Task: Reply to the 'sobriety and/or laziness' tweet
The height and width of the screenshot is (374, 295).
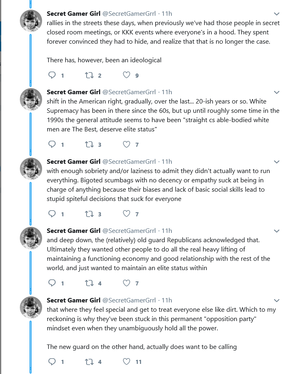Action: [52, 214]
